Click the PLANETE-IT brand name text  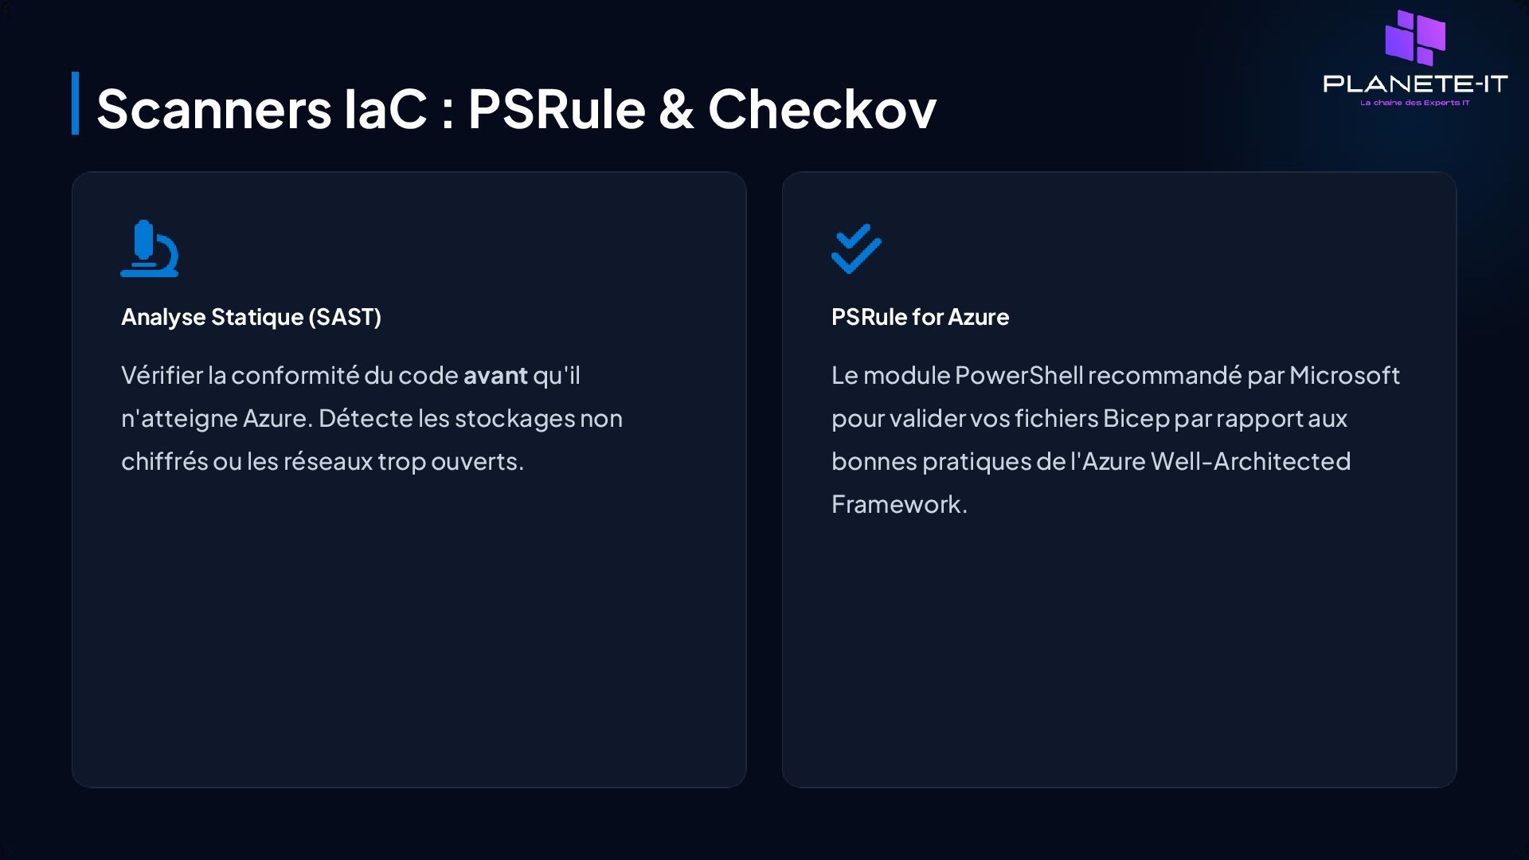click(1415, 84)
